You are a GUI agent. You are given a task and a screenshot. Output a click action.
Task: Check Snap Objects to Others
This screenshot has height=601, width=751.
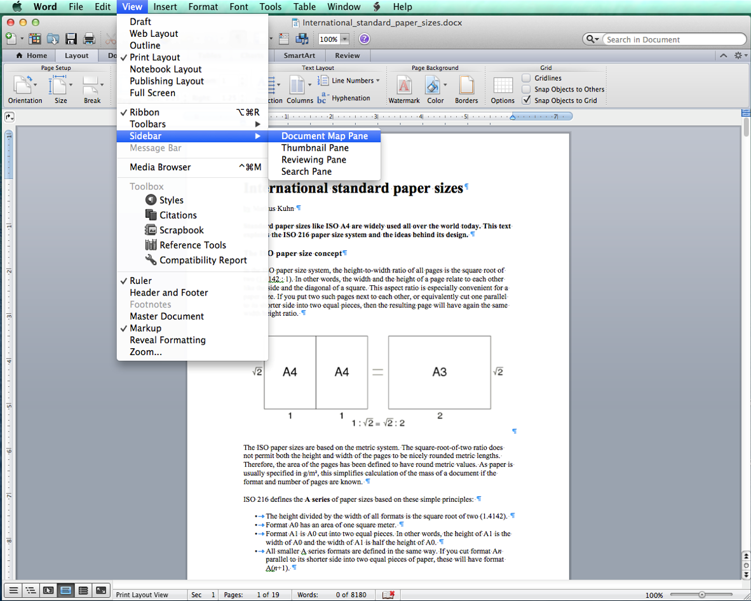click(526, 90)
